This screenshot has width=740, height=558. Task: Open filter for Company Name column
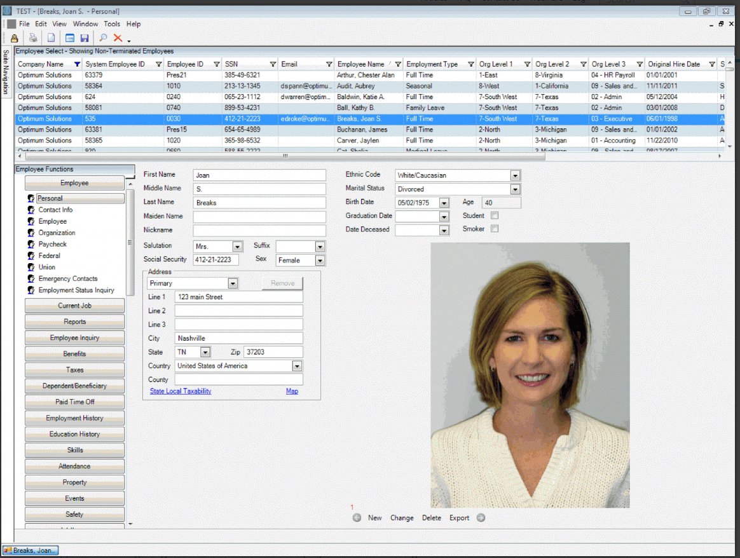tap(77, 64)
